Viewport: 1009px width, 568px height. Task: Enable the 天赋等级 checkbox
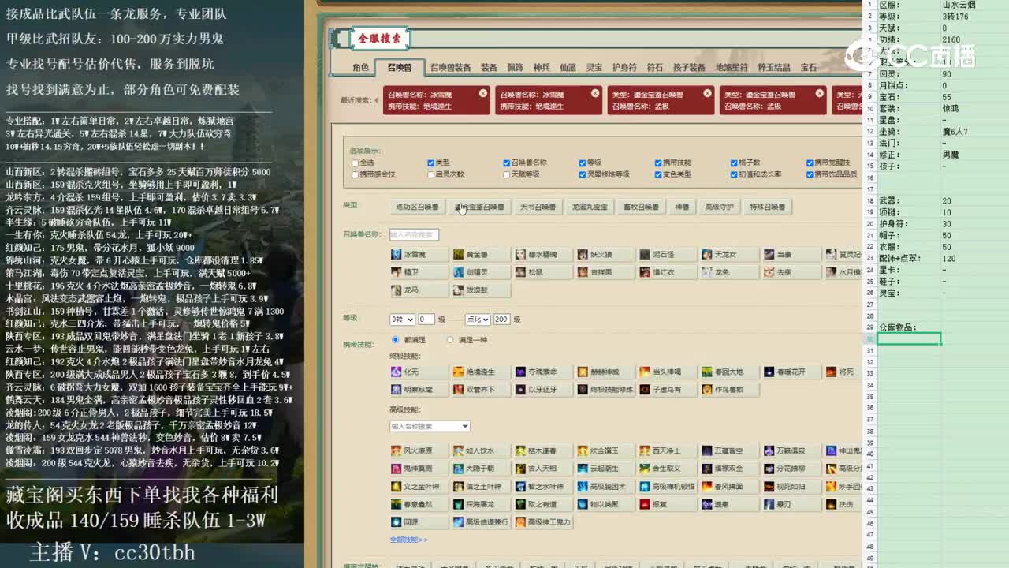point(506,174)
